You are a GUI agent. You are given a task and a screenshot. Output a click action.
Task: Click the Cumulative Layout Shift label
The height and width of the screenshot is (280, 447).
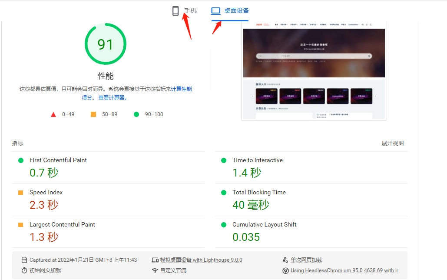click(x=264, y=225)
